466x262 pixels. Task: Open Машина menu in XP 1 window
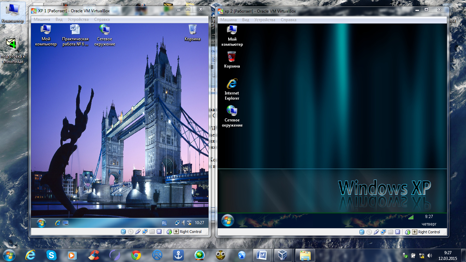[x=42, y=19]
